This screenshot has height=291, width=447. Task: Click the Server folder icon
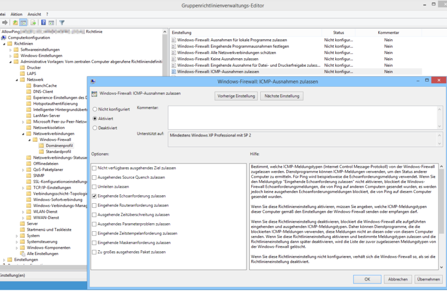pos(23,224)
